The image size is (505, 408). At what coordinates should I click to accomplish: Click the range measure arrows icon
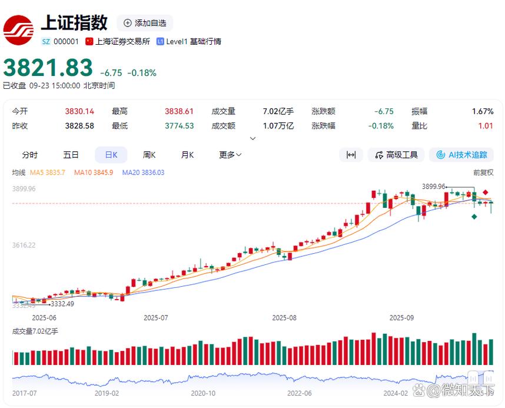351,155
